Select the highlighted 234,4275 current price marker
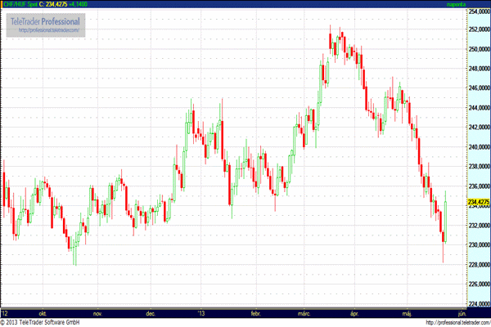The image size is (491, 327). [x=477, y=202]
